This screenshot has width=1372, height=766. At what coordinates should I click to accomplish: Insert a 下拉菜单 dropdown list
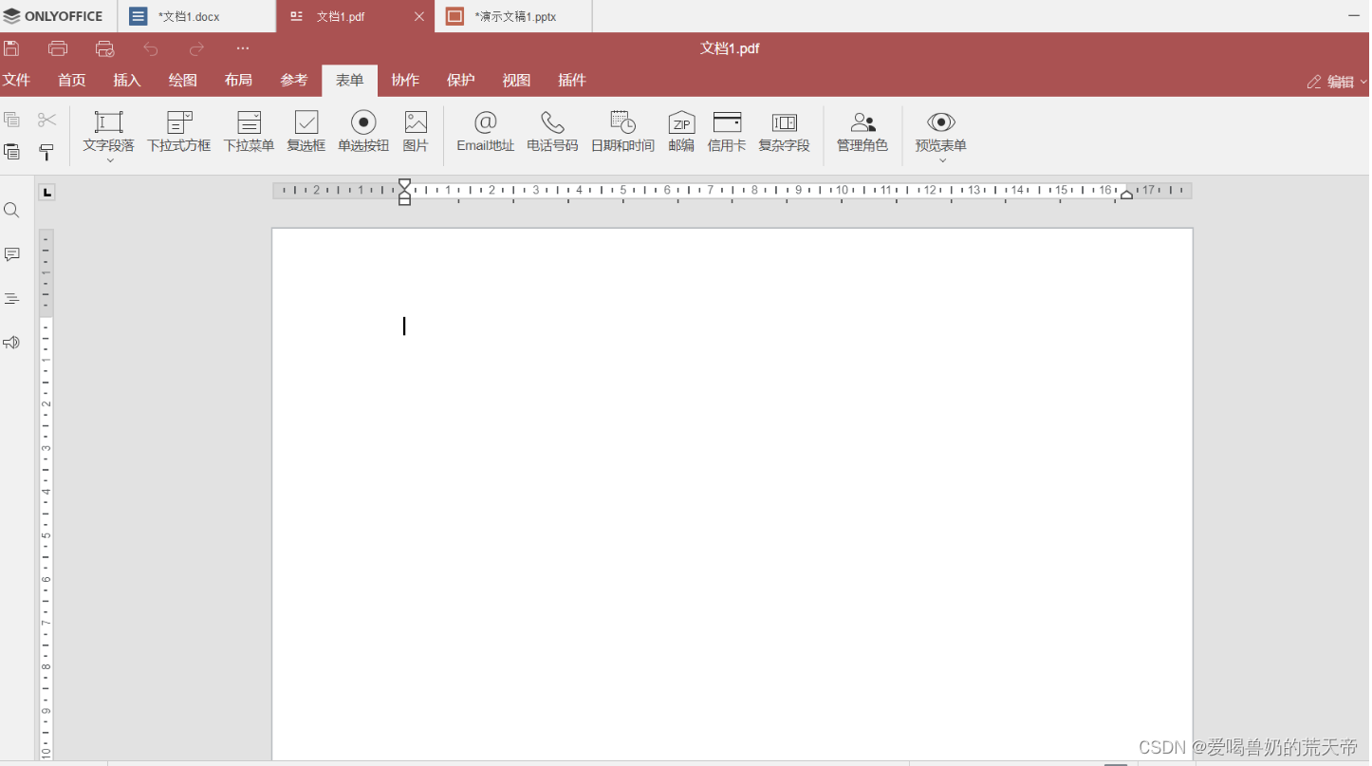tap(250, 131)
